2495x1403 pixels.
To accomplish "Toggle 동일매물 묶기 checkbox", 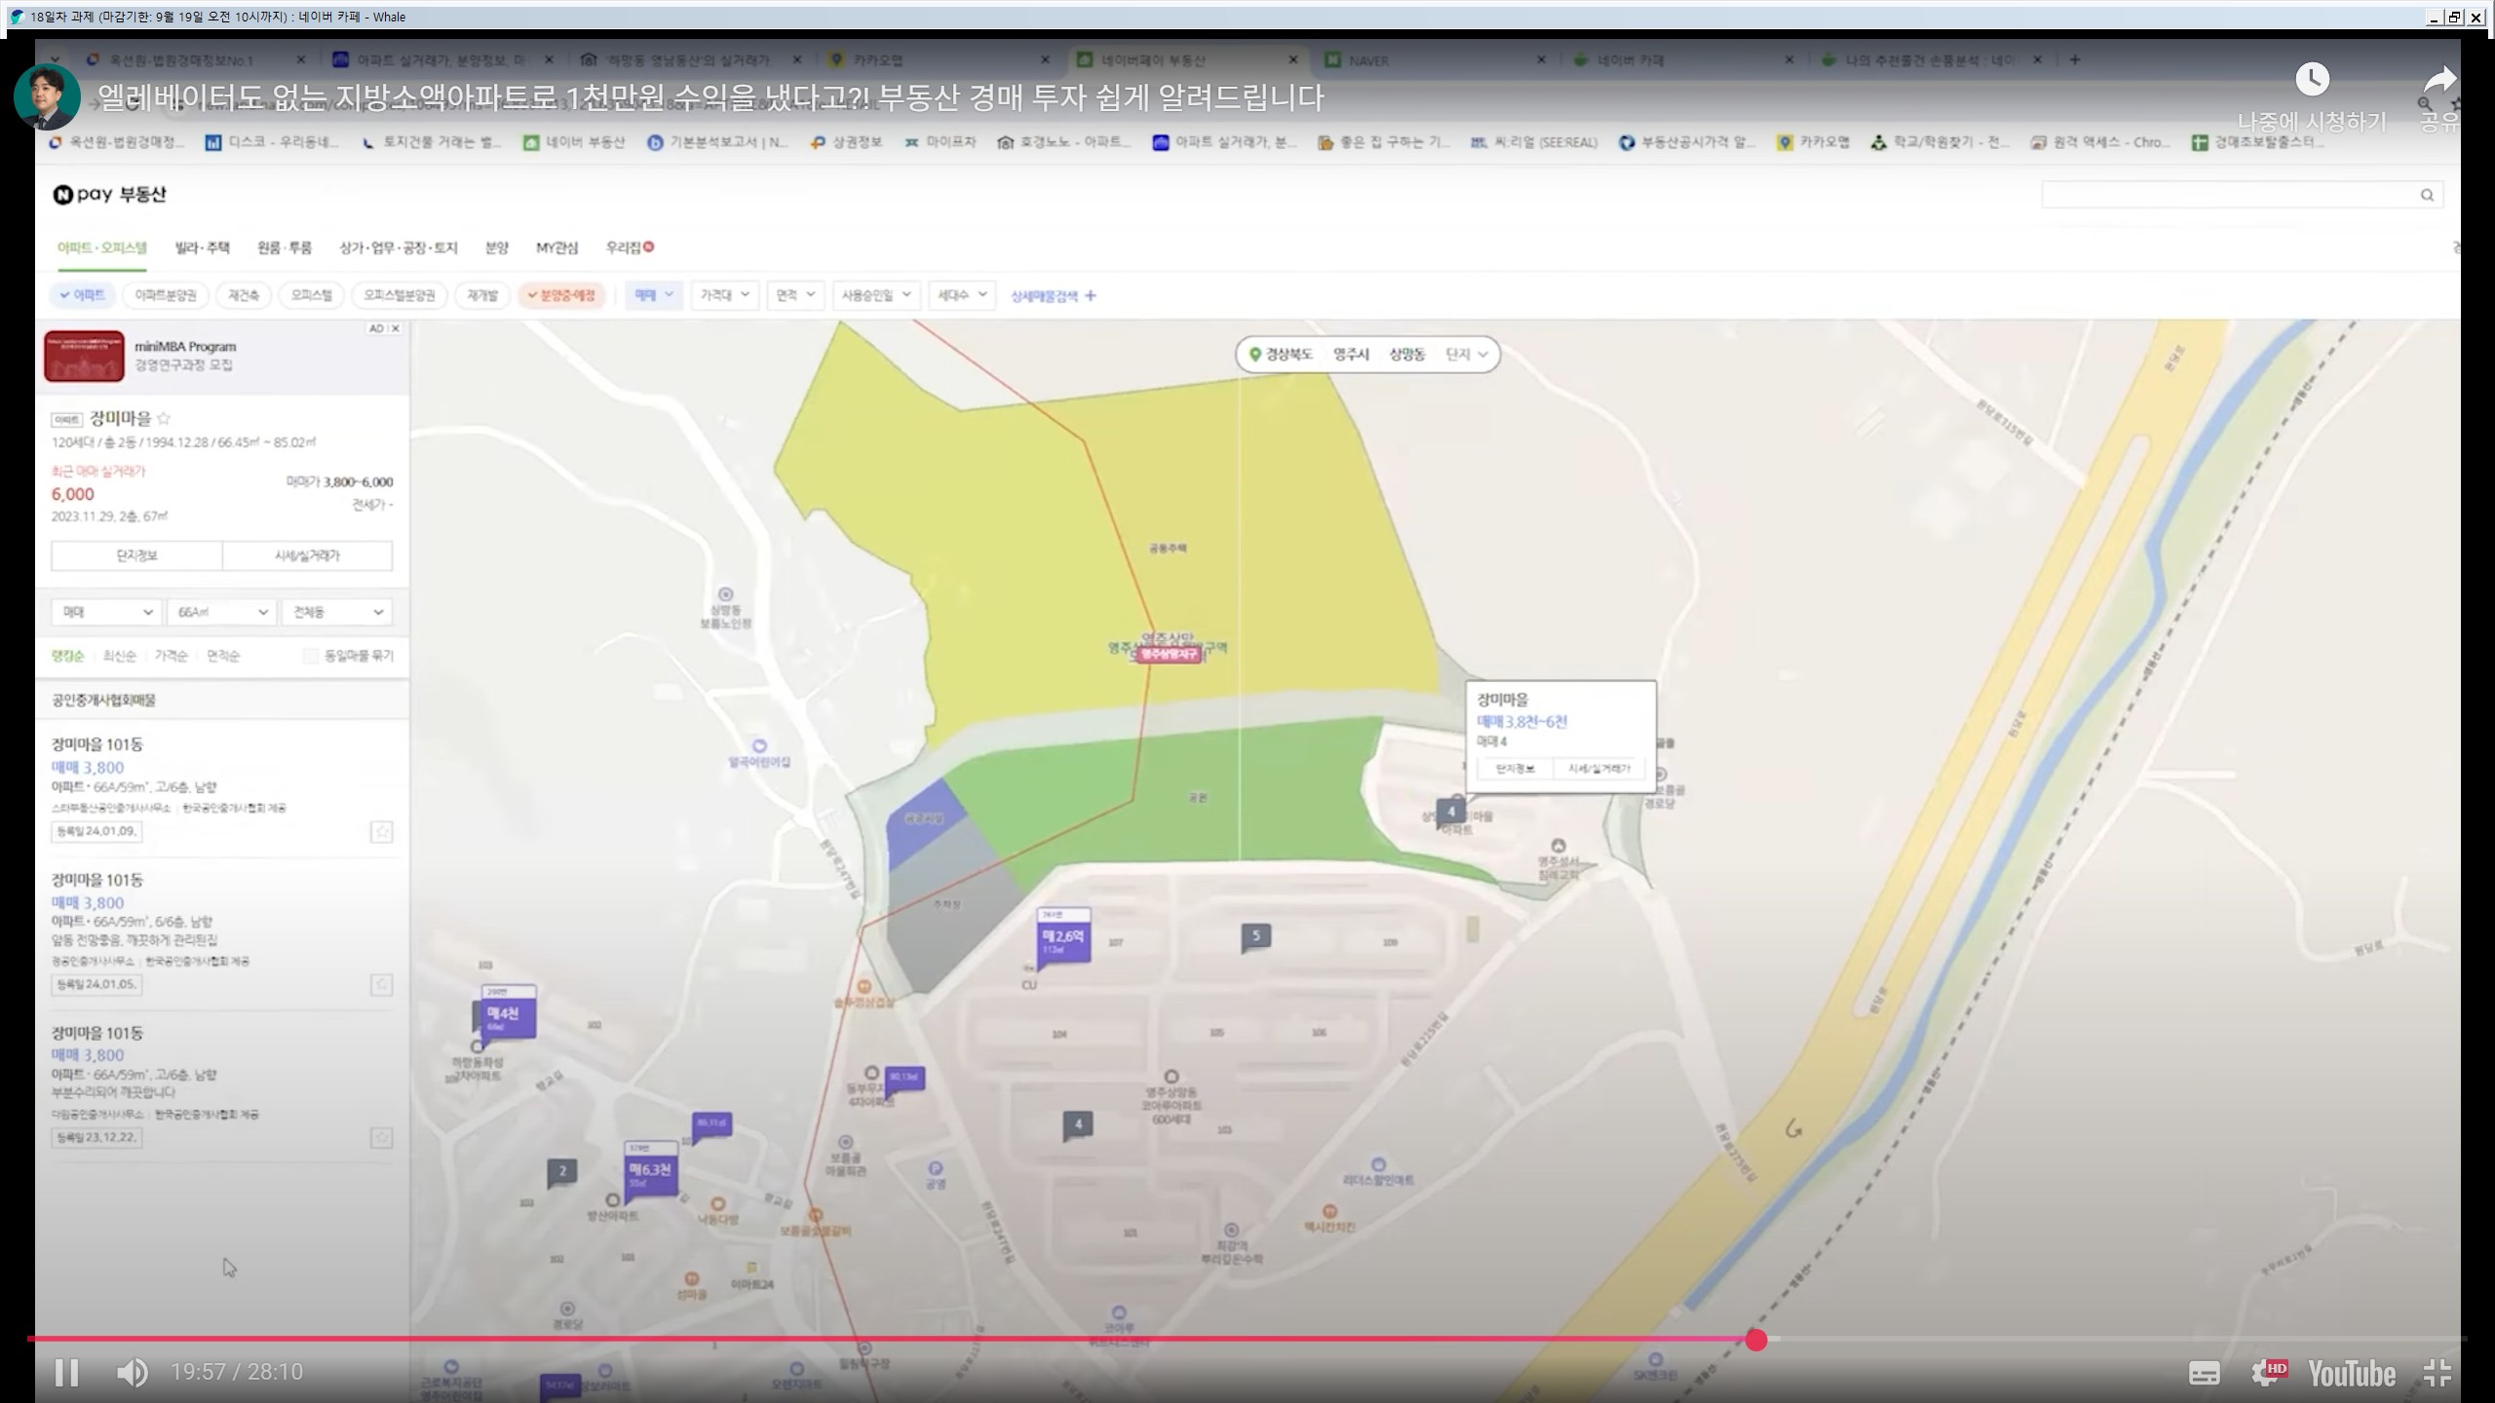I will (311, 656).
